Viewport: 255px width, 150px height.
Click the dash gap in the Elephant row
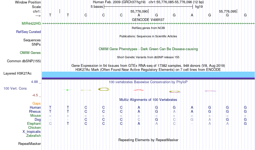[192, 124]
